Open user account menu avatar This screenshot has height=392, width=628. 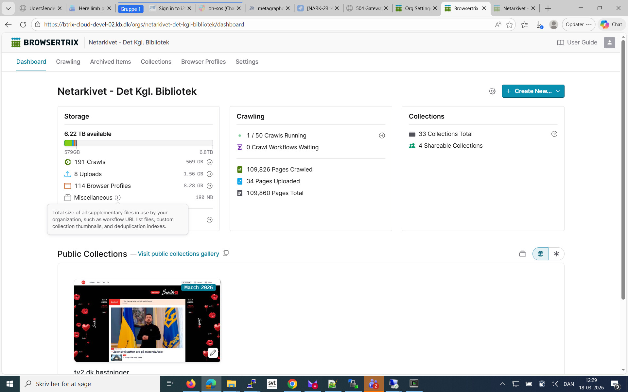[x=609, y=42]
